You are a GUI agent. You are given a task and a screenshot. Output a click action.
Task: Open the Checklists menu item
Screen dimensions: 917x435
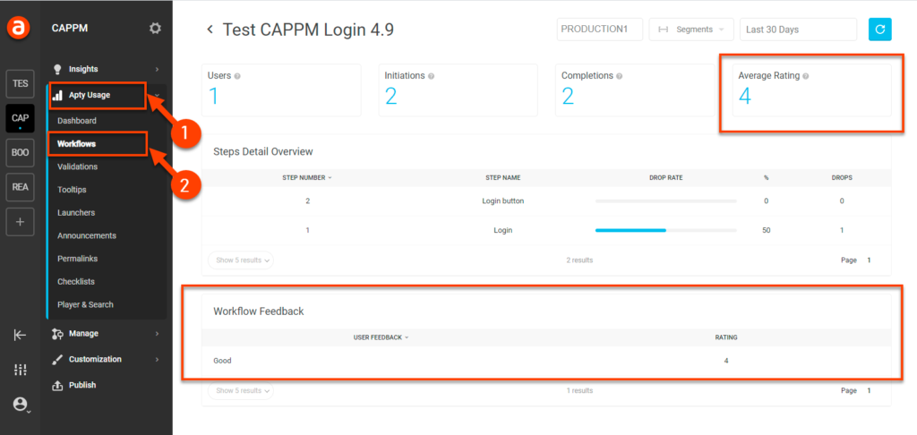pyautogui.click(x=76, y=282)
